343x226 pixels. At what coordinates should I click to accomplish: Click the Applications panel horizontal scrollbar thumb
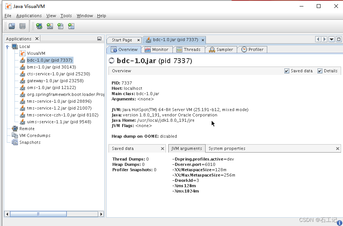point(38,214)
